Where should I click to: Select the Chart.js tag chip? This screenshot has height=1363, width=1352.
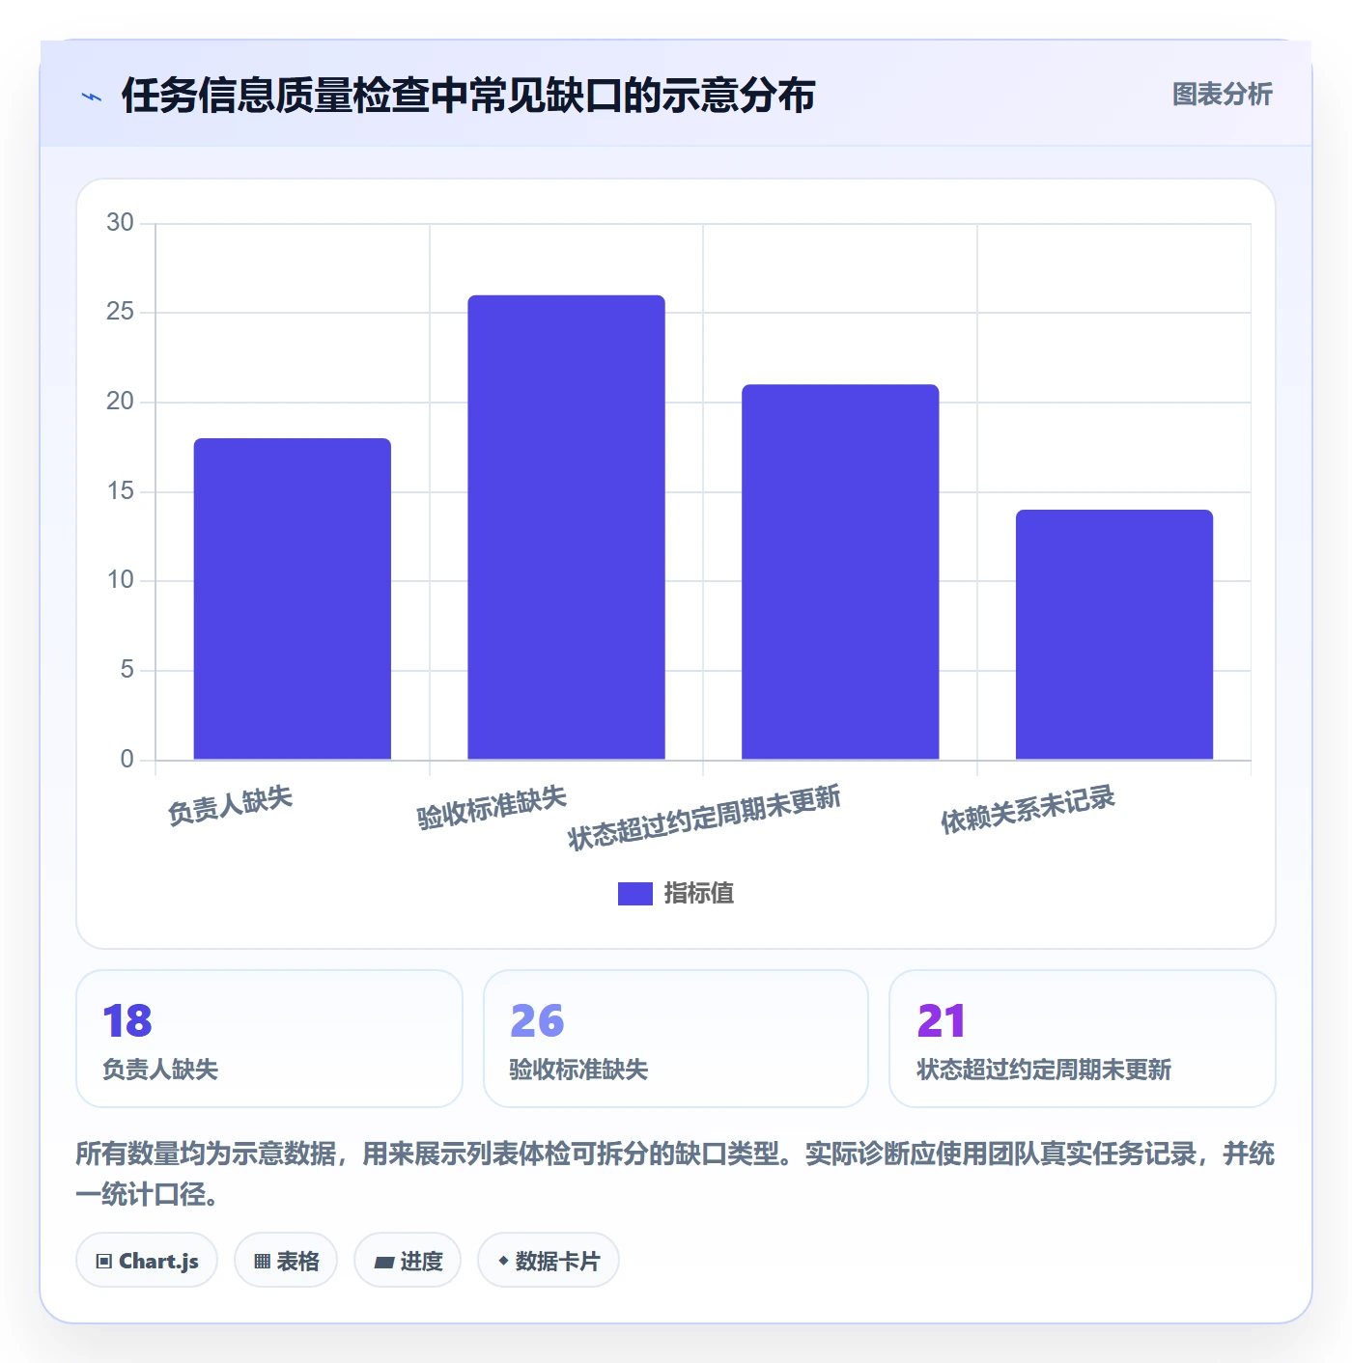point(147,1261)
